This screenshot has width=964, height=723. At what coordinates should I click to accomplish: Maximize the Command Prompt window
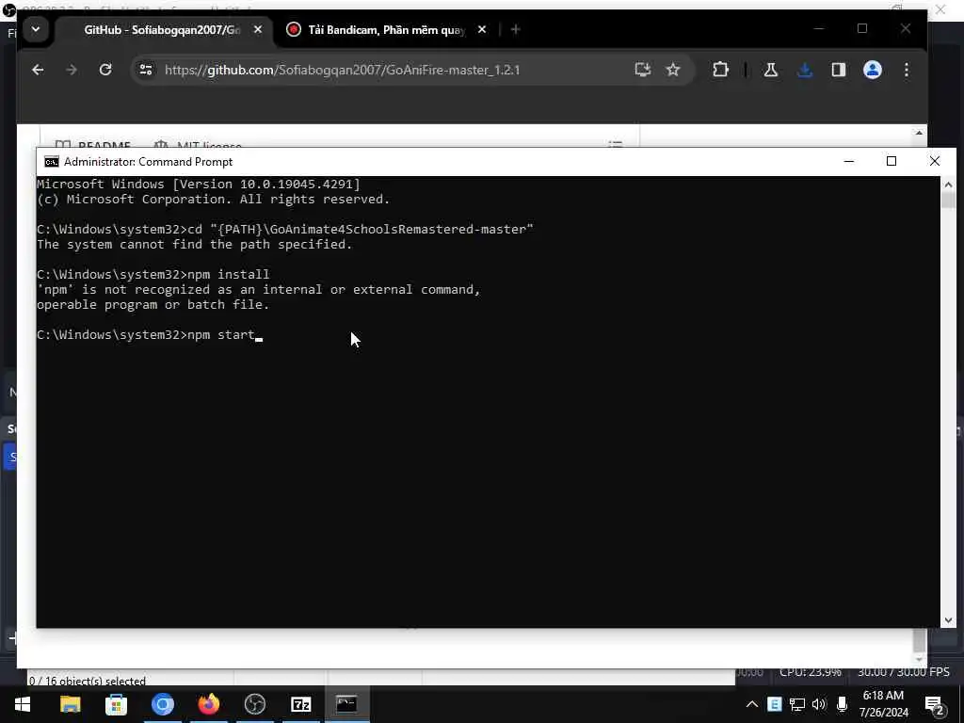pyautogui.click(x=892, y=161)
